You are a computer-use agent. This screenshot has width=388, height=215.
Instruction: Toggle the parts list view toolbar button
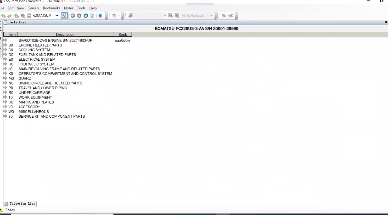click(64, 16)
